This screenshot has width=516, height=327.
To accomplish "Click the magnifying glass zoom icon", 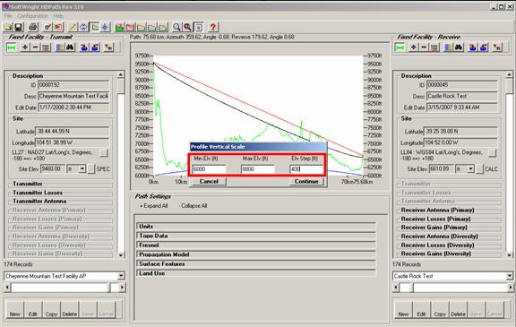I will 176,27.
